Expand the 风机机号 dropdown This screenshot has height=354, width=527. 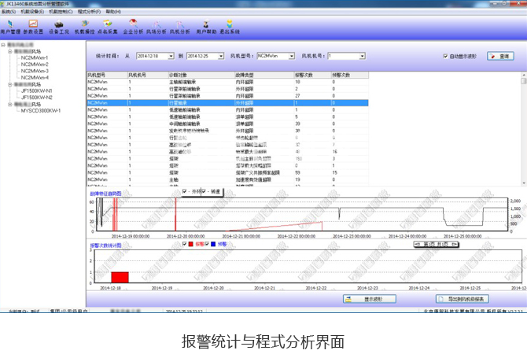point(361,57)
